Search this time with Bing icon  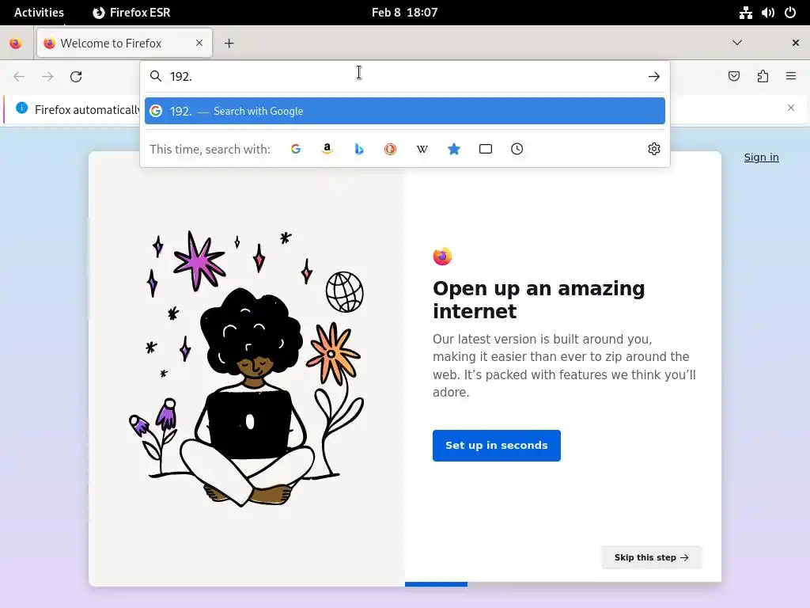point(359,149)
